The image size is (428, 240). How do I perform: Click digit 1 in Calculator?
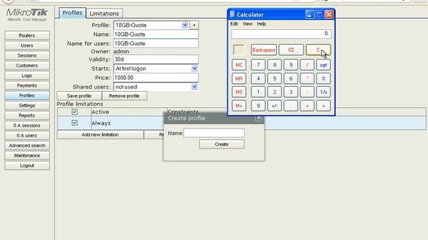258,92
